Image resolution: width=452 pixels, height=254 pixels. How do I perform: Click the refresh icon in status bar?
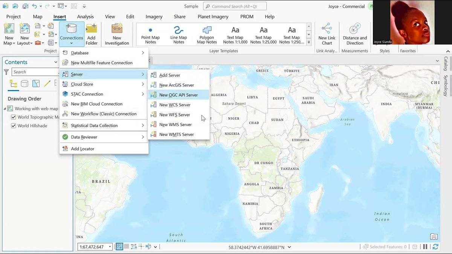(435, 247)
